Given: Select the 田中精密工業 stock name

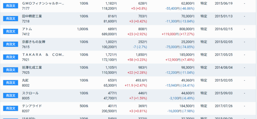Looking at the screenshot, I should coord(32,16).
